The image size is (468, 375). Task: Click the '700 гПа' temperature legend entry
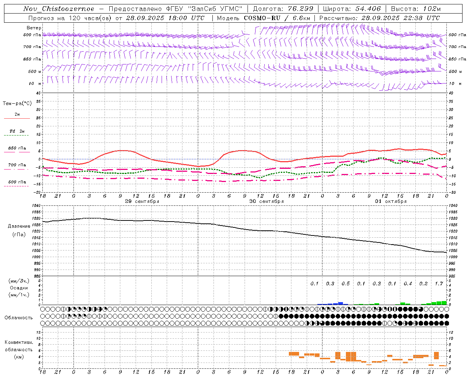pyautogui.click(x=17, y=165)
